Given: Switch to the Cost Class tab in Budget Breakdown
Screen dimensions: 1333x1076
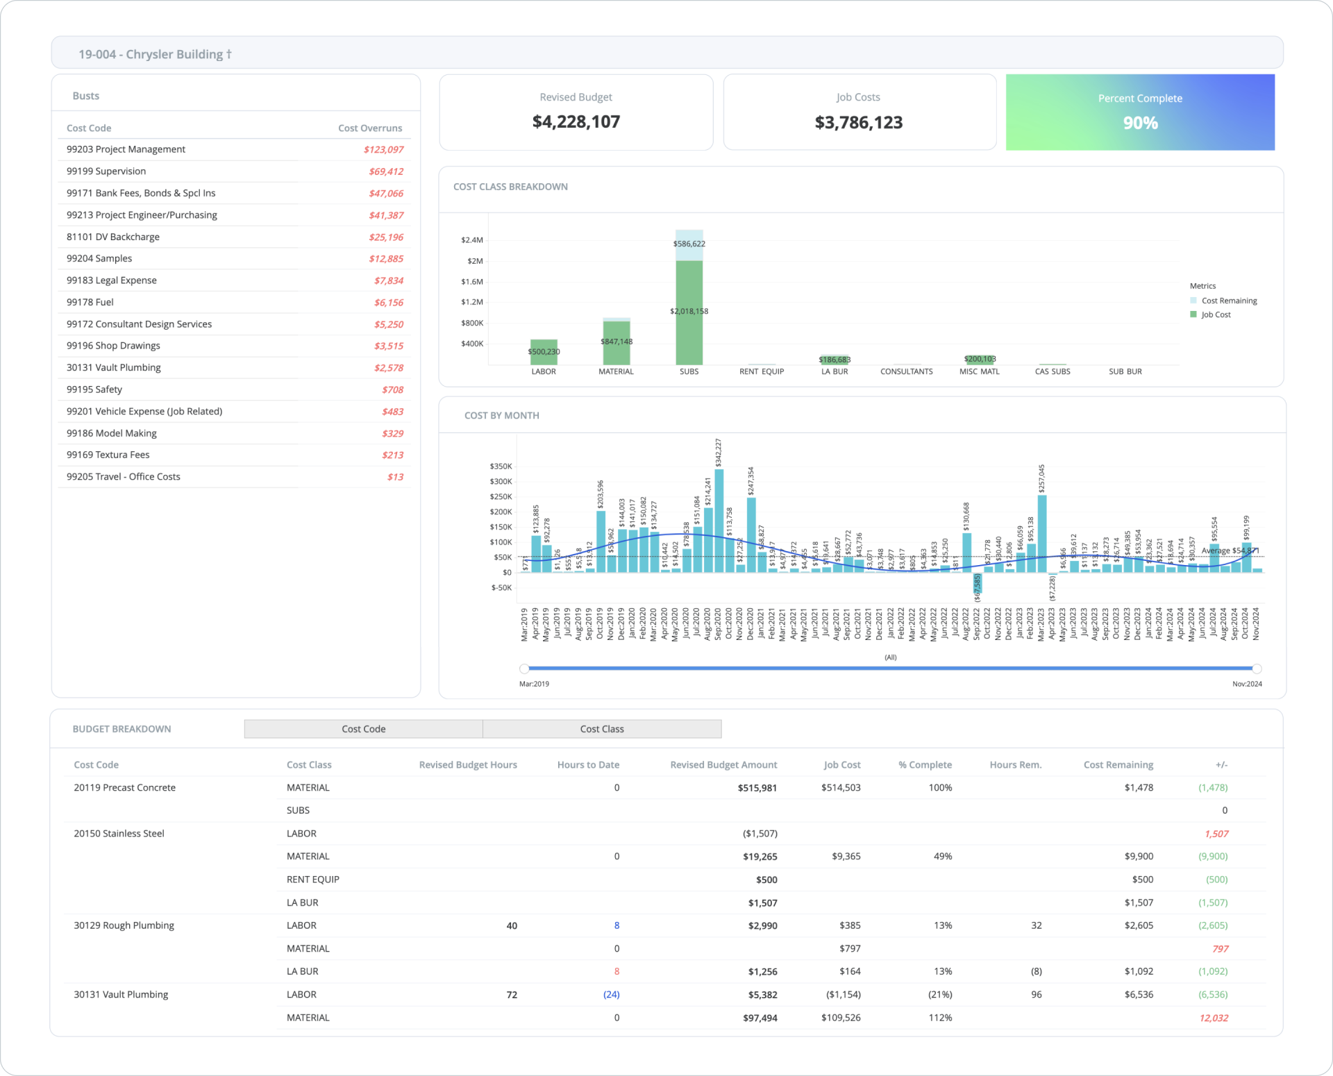Looking at the screenshot, I should pyautogui.click(x=602, y=729).
